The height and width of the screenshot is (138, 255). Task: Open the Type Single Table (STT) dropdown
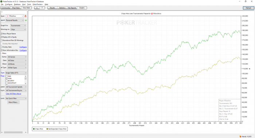point(16,73)
